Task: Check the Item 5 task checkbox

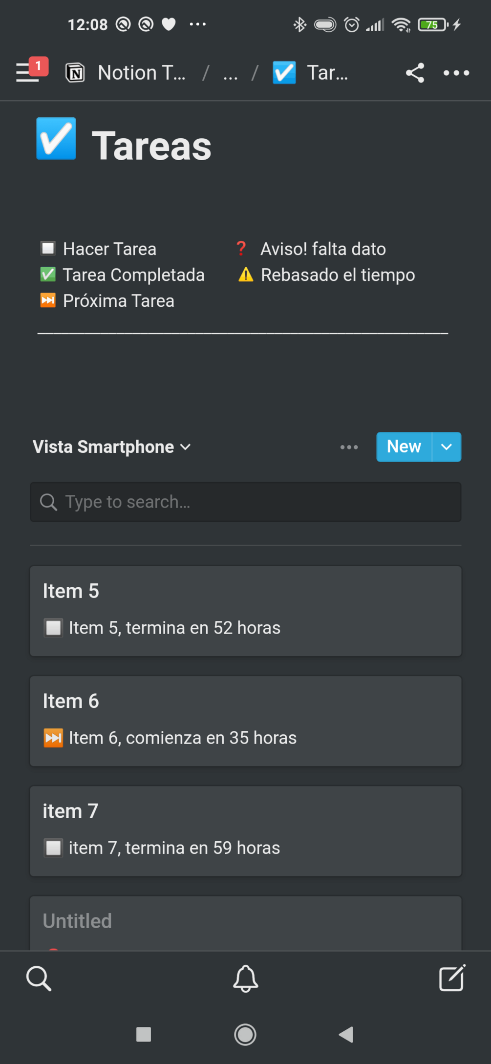Action: tap(53, 628)
